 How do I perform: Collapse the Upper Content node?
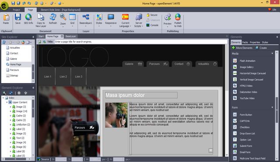(7, 102)
